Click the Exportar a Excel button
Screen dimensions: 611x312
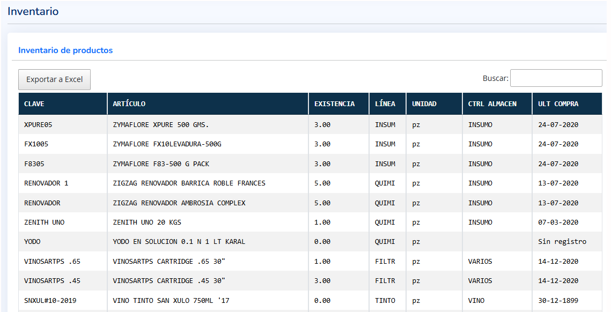coord(54,79)
